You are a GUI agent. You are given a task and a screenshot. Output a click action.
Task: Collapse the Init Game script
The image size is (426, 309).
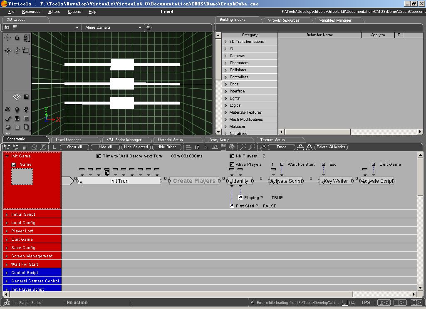[x=7, y=156]
